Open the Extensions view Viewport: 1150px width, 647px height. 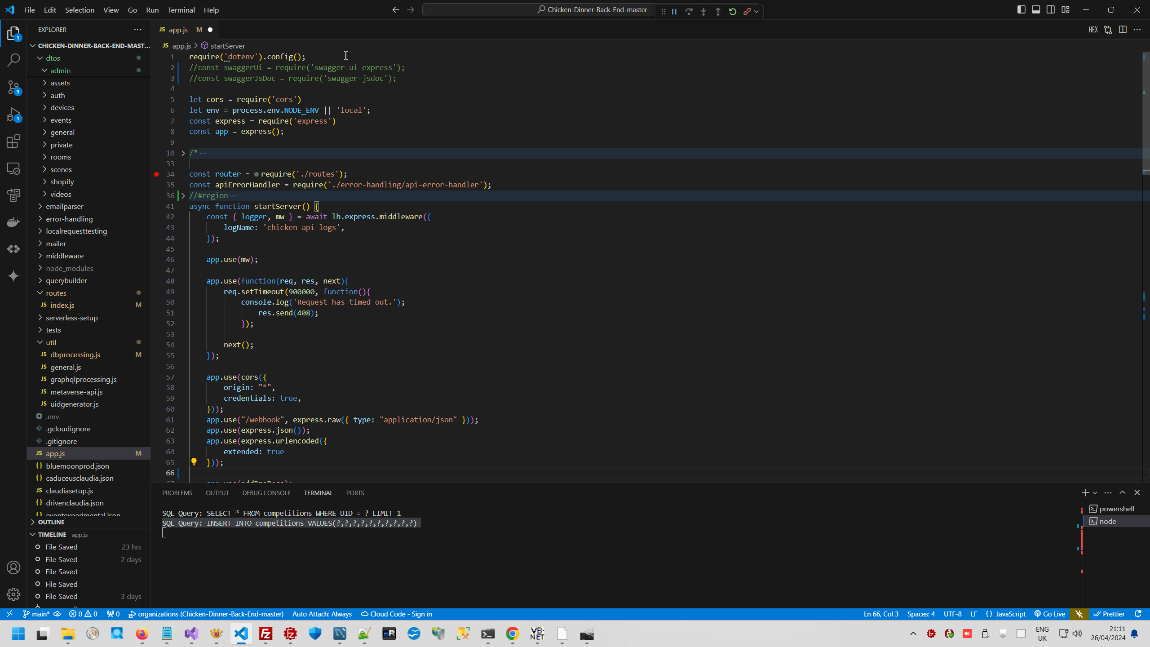pos(13,142)
